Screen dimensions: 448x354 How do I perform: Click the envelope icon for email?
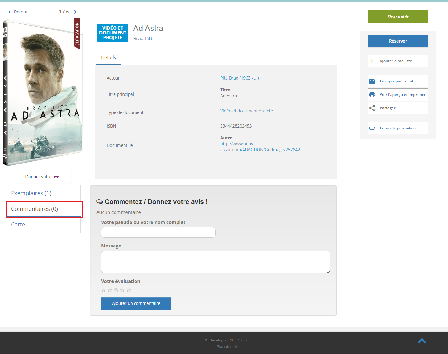click(372, 81)
